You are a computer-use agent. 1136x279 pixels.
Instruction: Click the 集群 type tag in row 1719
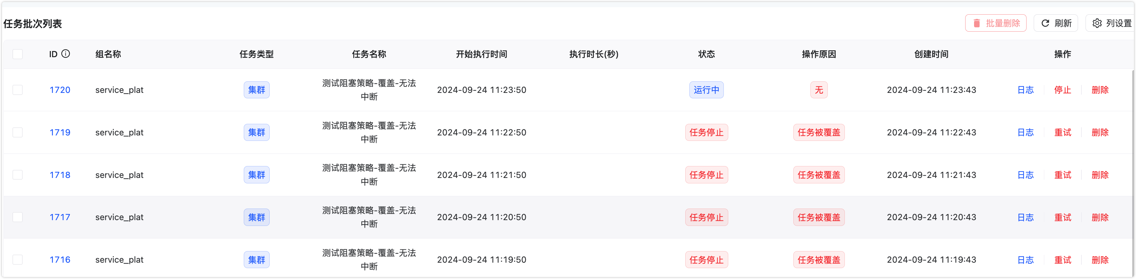click(x=257, y=132)
